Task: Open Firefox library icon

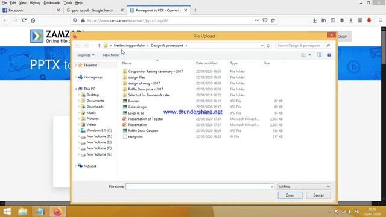Action: pyautogui.click(x=324, y=20)
